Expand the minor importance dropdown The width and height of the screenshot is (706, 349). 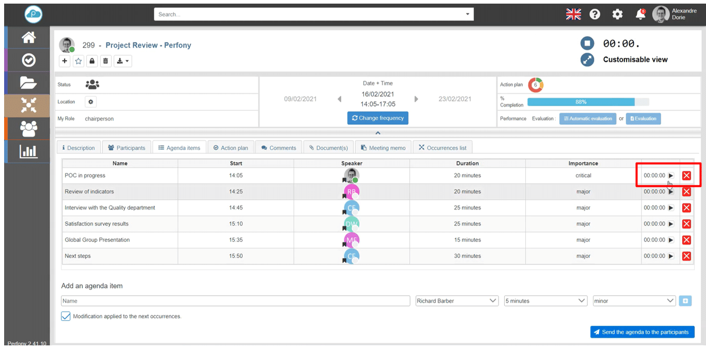[x=634, y=301]
